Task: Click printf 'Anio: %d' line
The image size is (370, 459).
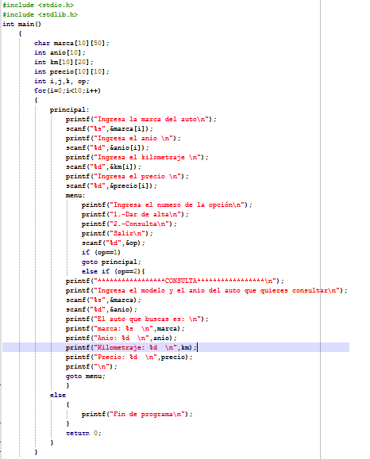Action: click(x=121, y=338)
